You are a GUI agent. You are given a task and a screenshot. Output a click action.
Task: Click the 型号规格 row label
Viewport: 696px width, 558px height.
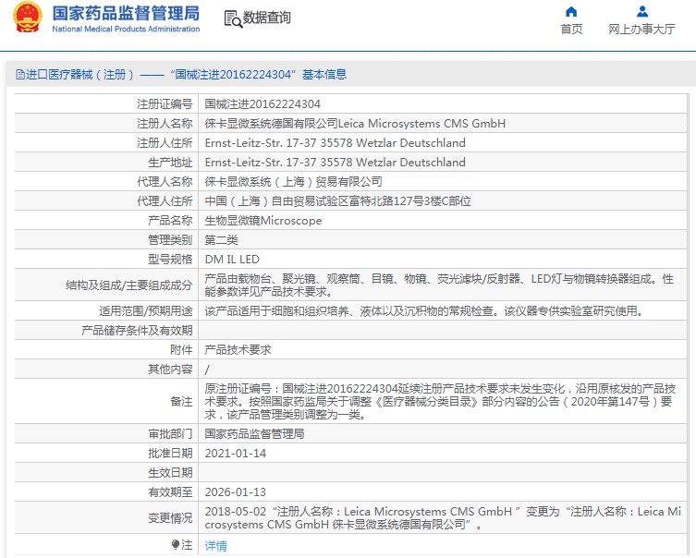[170, 260]
